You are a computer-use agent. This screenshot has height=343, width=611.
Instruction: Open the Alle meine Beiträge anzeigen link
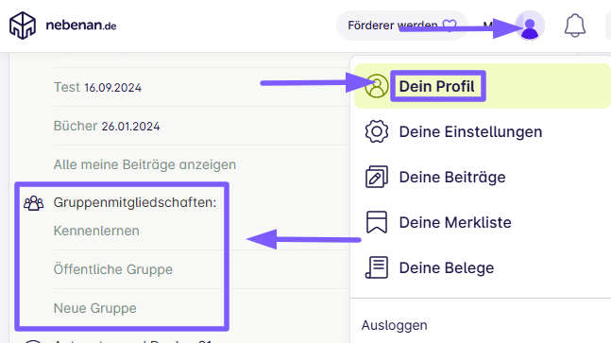tap(144, 164)
